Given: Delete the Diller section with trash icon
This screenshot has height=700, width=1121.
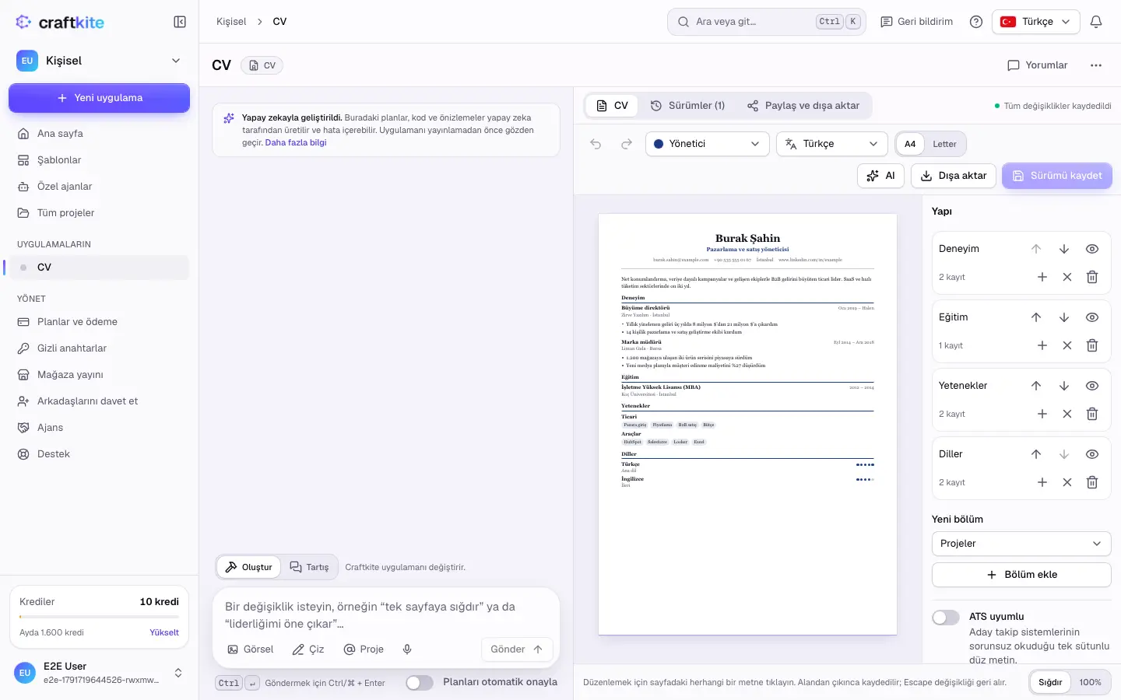Looking at the screenshot, I should pyautogui.click(x=1092, y=482).
